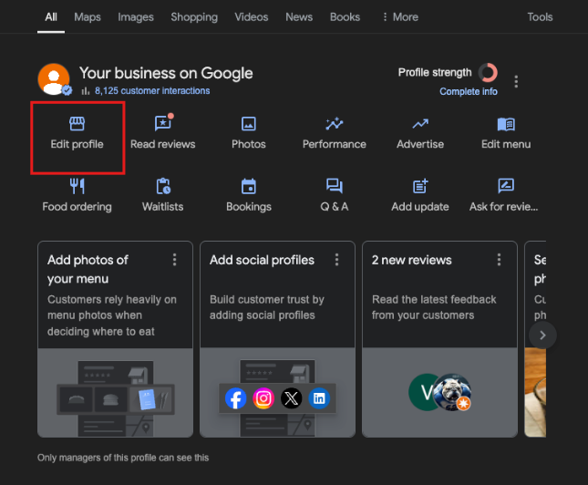Image resolution: width=588 pixels, height=485 pixels.
Task: Open the Waitlists clipboard icon
Action: (x=163, y=186)
